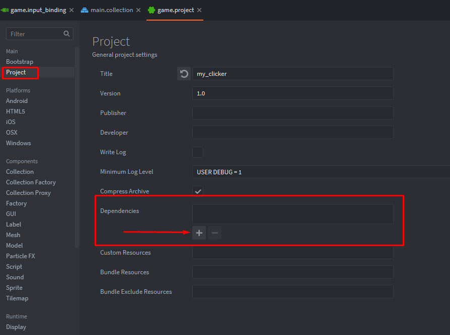Click the plus icon under Dependencies
The image size is (450, 335).
coord(199,233)
